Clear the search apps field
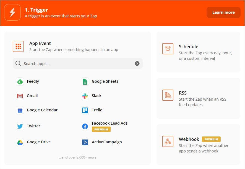This screenshot has height=169, width=245. [137, 63]
